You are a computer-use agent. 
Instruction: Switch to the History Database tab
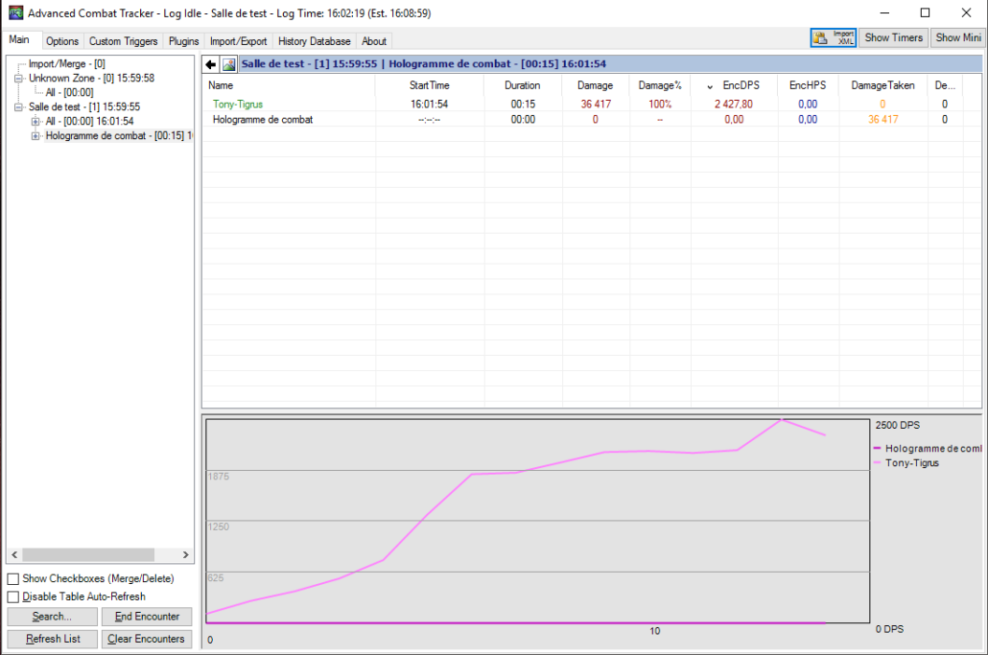(x=314, y=41)
